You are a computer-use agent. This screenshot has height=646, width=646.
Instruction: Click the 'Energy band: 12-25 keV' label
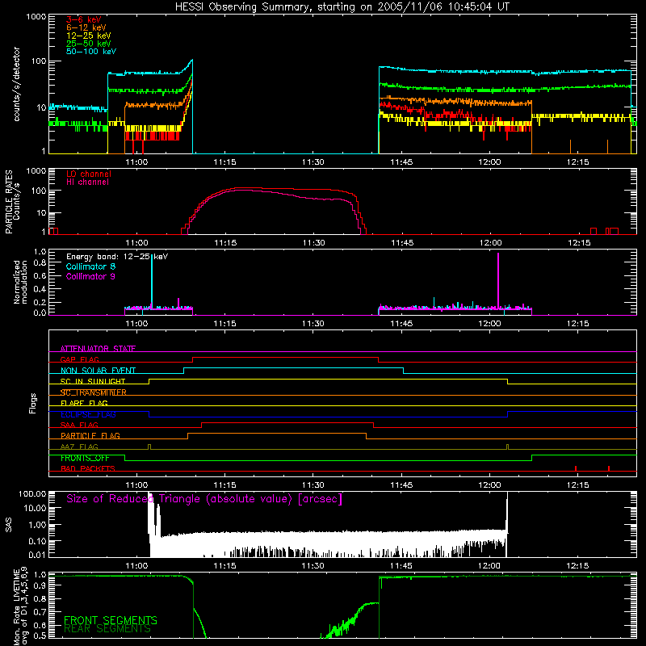[x=117, y=257]
